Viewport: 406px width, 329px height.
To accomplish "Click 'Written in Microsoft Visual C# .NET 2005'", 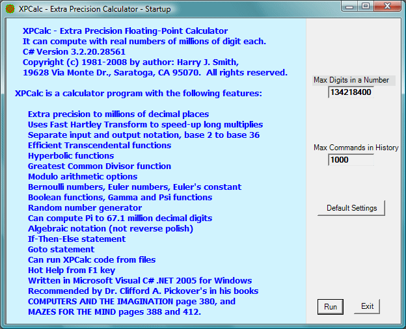I will click(x=140, y=281).
